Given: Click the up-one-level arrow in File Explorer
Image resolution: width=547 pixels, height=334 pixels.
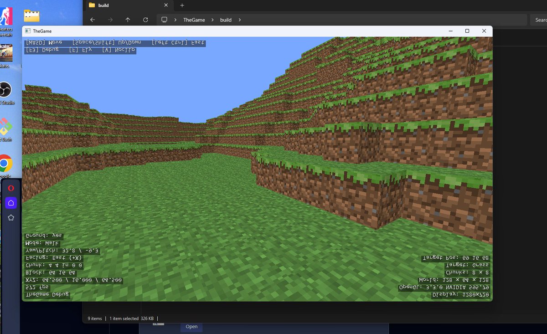Looking at the screenshot, I should coord(128,20).
